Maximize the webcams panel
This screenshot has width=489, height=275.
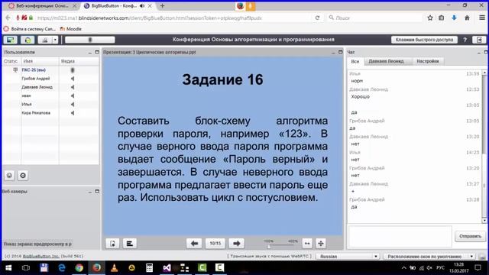[97, 191]
